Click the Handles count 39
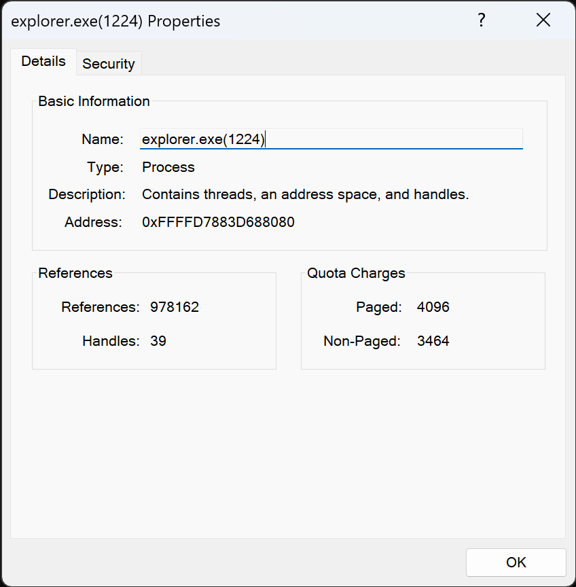The width and height of the screenshot is (576, 587). pyautogui.click(x=158, y=341)
